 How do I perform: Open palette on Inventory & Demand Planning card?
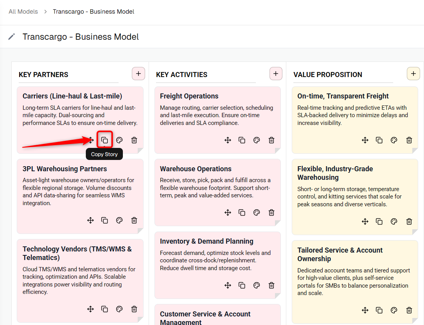point(257,285)
